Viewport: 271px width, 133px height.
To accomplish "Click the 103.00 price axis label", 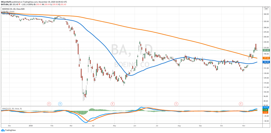I will (x=266, y=92).
